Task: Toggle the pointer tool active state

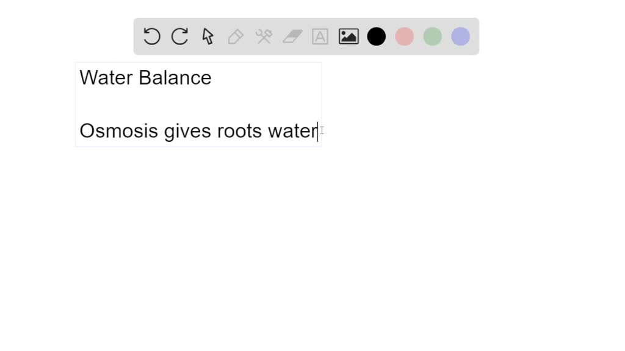Action: pyautogui.click(x=207, y=37)
